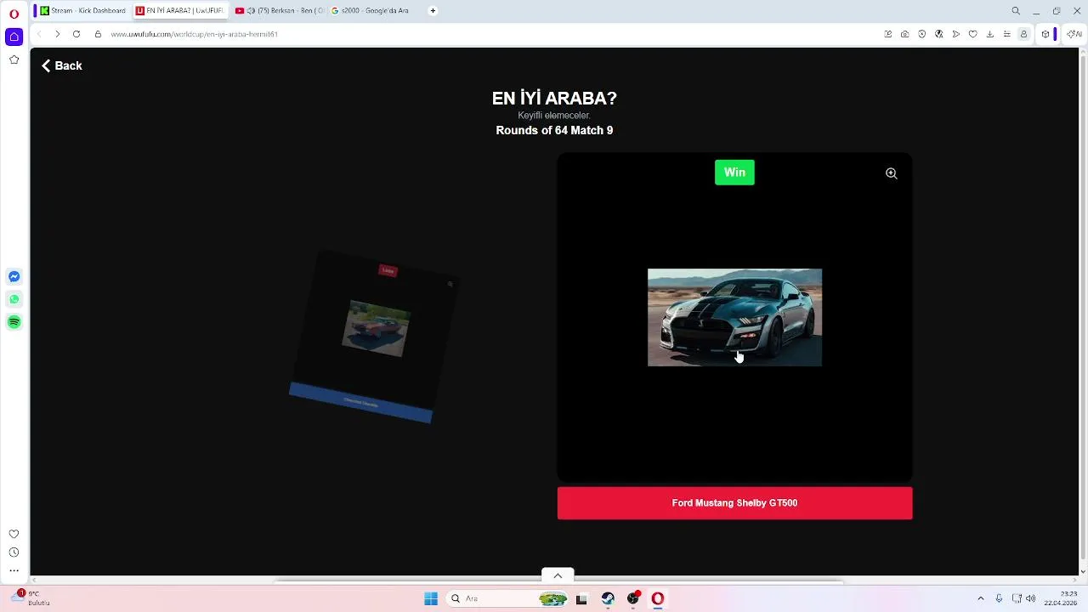Screen dimensions: 1088x612
Task: Search open tabs magnifier icon
Action: (x=1016, y=11)
